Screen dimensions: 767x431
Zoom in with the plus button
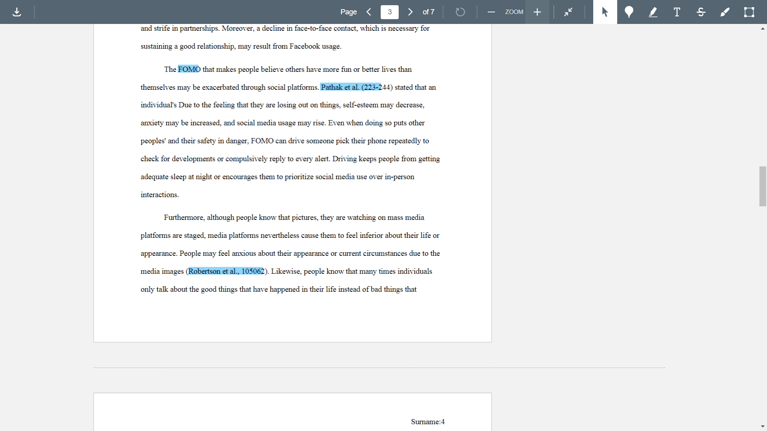[537, 12]
